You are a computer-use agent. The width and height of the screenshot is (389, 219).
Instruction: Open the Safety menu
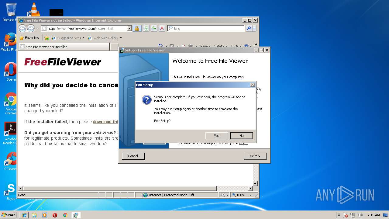click(220, 46)
